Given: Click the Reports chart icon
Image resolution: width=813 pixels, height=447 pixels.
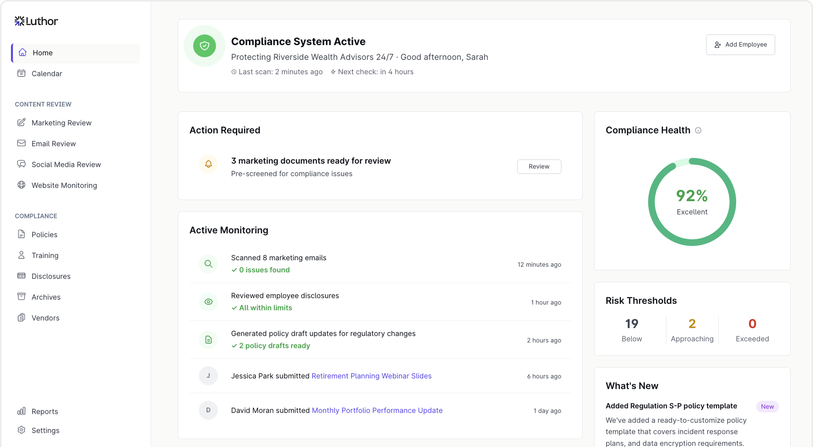Looking at the screenshot, I should 22,411.
